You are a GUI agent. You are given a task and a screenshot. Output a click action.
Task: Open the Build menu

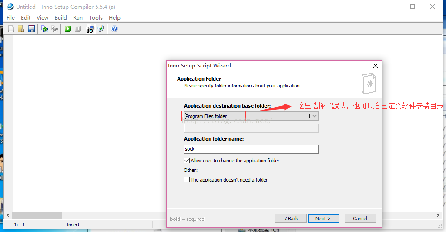point(60,18)
